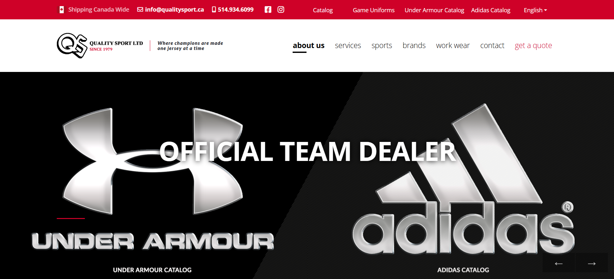This screenshot has height=279, width=614.
Task: Open Game Uniforms in top bar
Action: [374, 10]
